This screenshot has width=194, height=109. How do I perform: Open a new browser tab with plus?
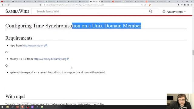tap(169, 2)
